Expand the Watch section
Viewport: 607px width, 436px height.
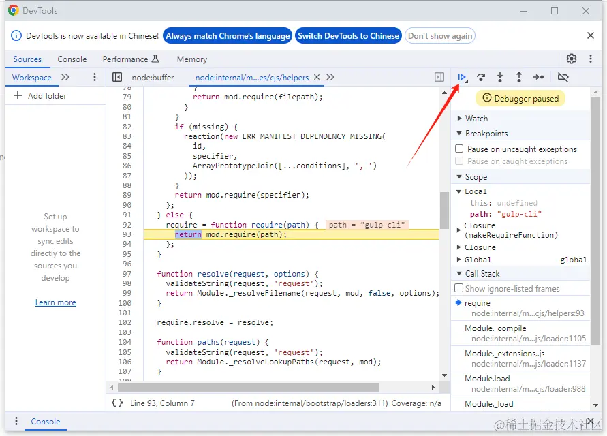point(460,119)
